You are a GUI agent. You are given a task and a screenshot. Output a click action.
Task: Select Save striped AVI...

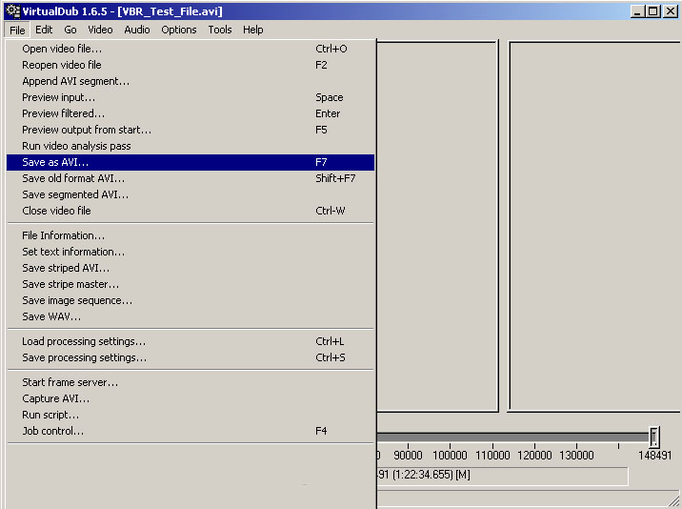coord(191,268)
